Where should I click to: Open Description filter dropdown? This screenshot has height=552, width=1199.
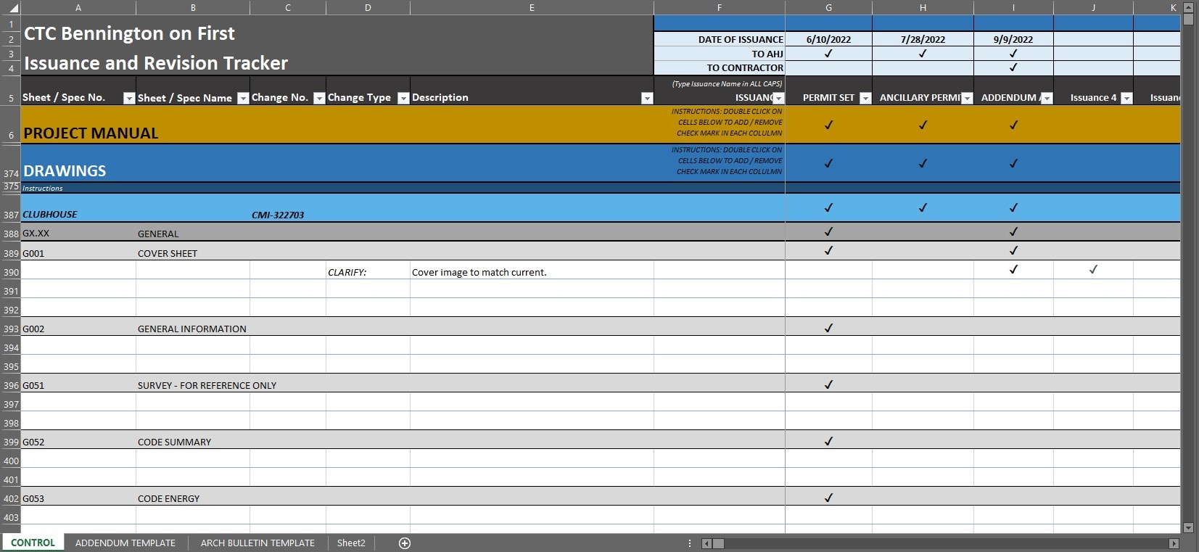(x=647, y=99)
